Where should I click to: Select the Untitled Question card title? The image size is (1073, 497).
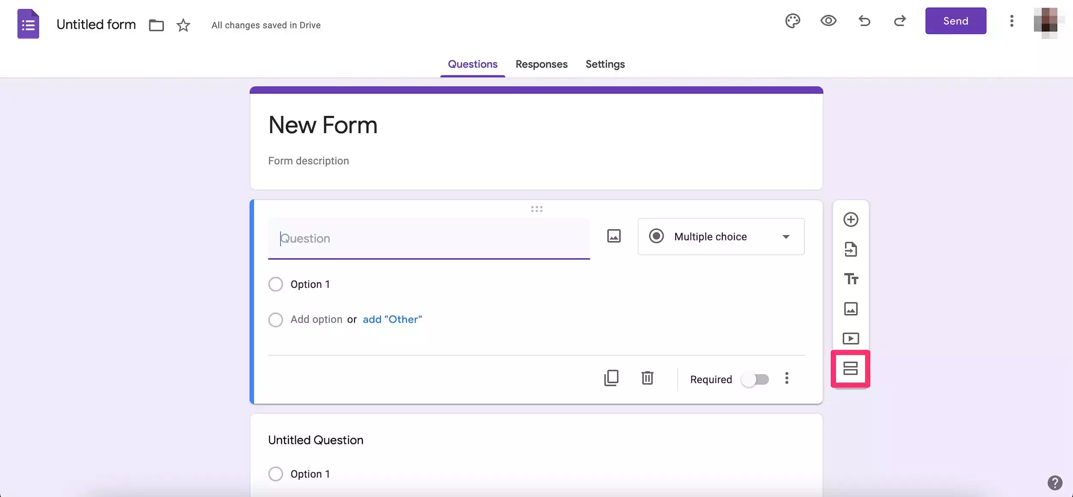316,440
